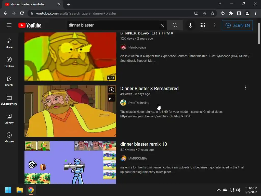This screenshot has width=261, height=196.
Task: Visit IAMGOOMBA channel name
Action: click(137, 158)
